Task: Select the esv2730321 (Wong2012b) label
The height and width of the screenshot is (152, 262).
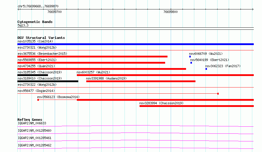Action: click(x=37, y=47)
